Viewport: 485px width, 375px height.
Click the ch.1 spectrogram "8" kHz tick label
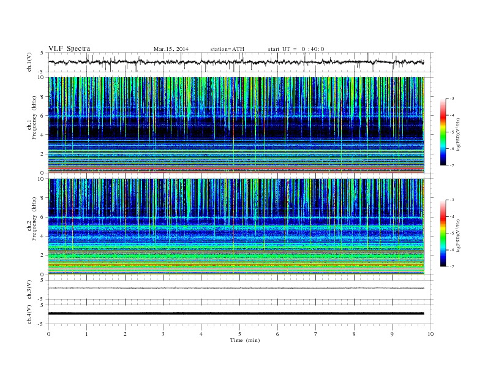tap(42, 97)
